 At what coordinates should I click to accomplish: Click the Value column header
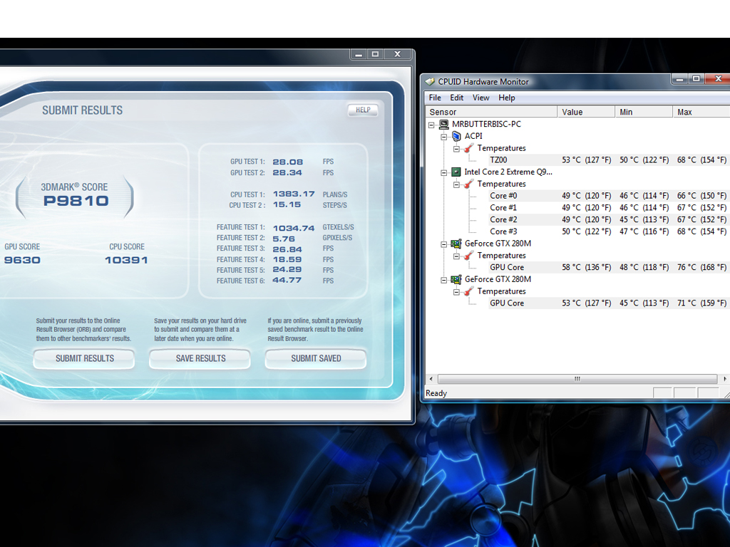coord(586,112)
